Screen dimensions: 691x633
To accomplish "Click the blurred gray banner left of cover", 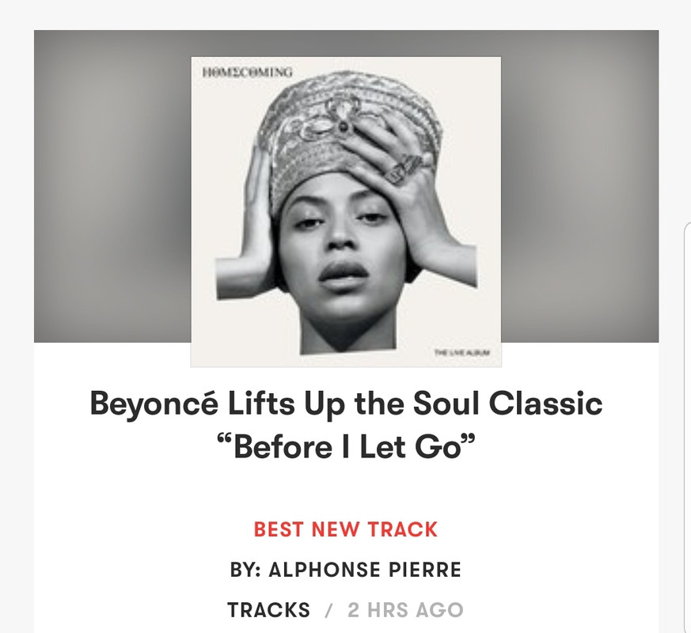I will point(112,186).
